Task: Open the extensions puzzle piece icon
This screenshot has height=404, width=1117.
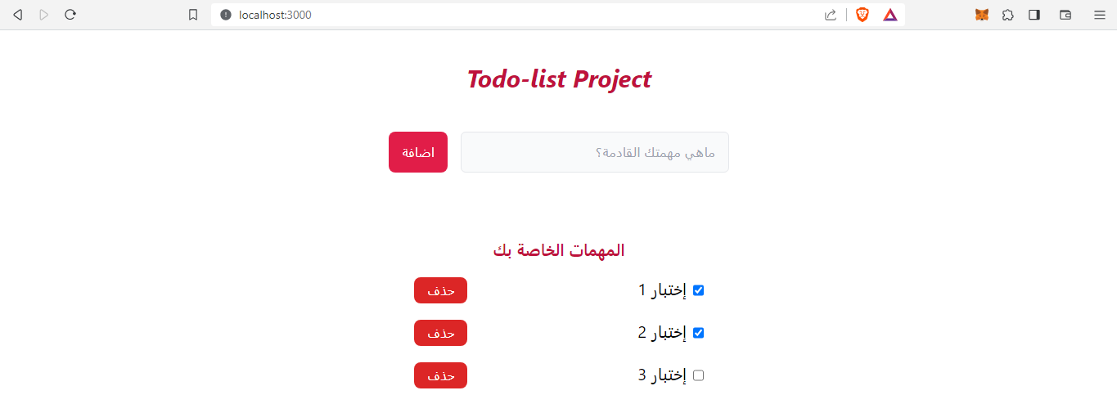Action: tap(1008, 15)
